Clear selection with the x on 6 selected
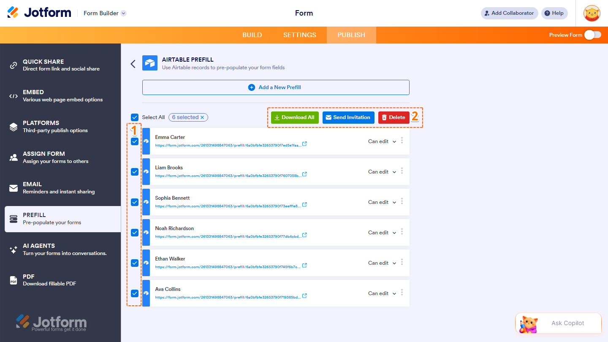The image size is (608, 342). pyautogui.click(x=202, y=117)
